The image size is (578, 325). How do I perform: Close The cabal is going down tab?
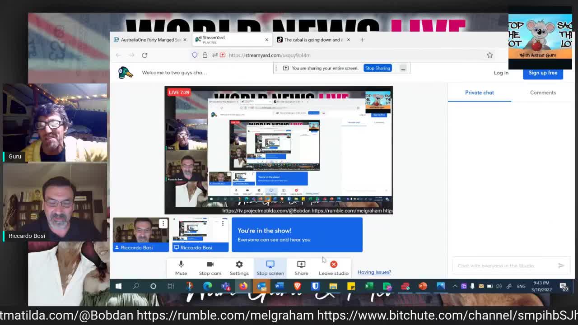[348, 40]
